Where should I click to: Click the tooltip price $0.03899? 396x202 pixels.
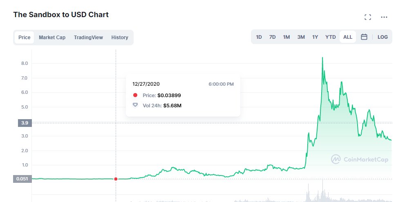pos(169,95)
